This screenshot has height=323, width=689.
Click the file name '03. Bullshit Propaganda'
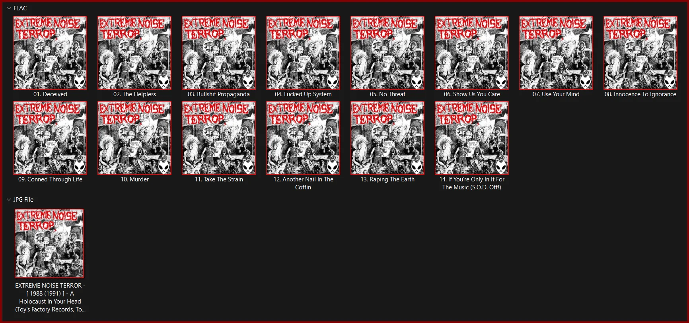tap(219, 94)
